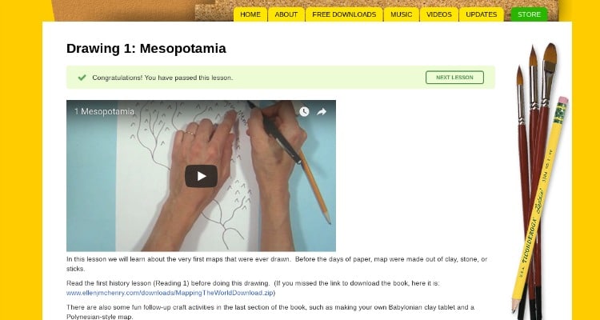600x320 pixels.
Task: Click the NEXT LESSON button
Action: tap(454, 78)
